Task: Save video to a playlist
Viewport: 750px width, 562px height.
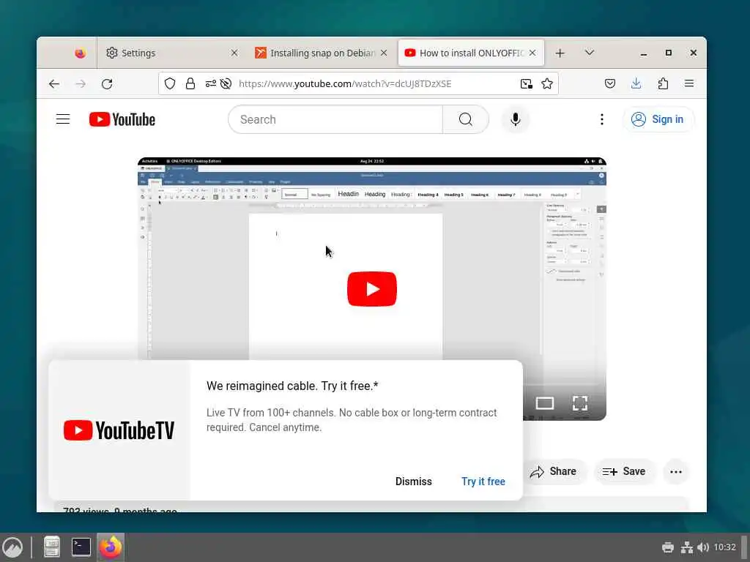Action: pyautogui.click(x=624, y=472)
